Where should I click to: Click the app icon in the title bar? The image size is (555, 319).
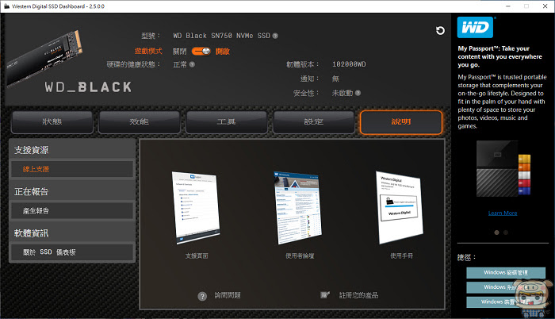(x=6, y=6)
